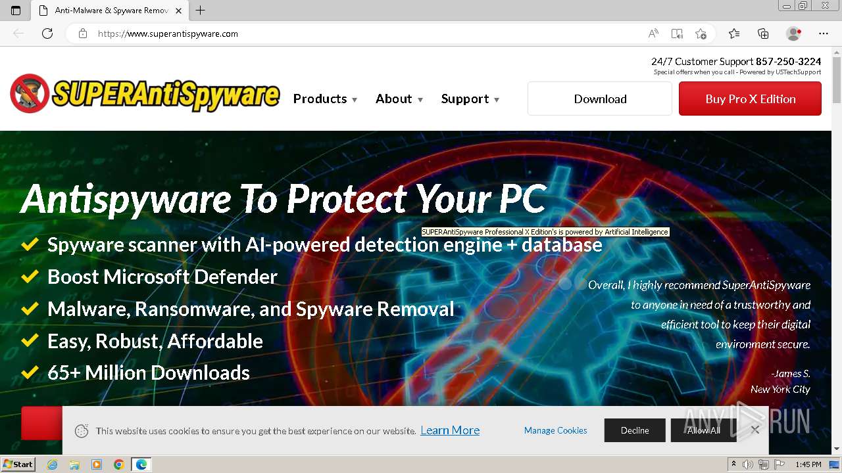Open the Collections icon
The width and height of the screenshot is (842, 473).
(x=763, y=34)
